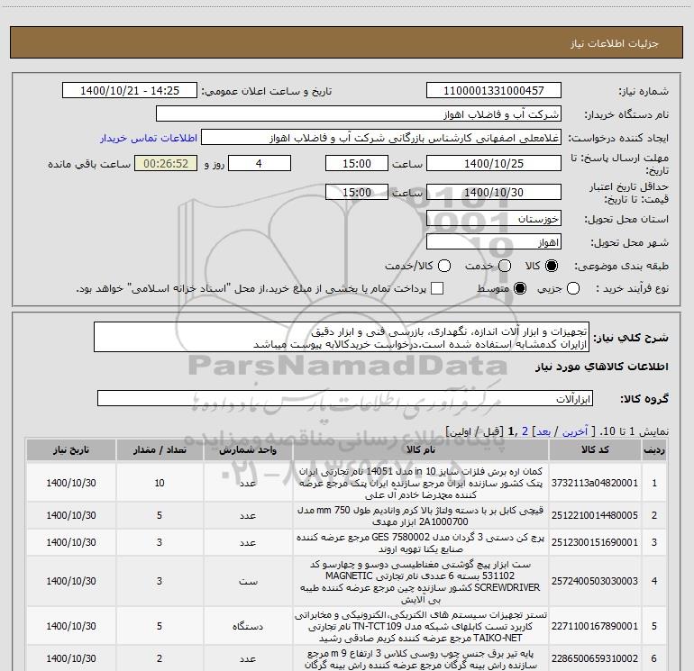Click the نام کالا column header

pyautogui.click(x=421, y=449)
